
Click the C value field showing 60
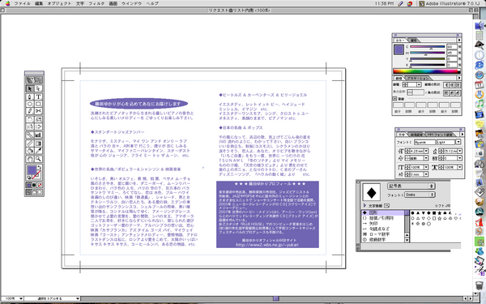click(x=452, y=47)
